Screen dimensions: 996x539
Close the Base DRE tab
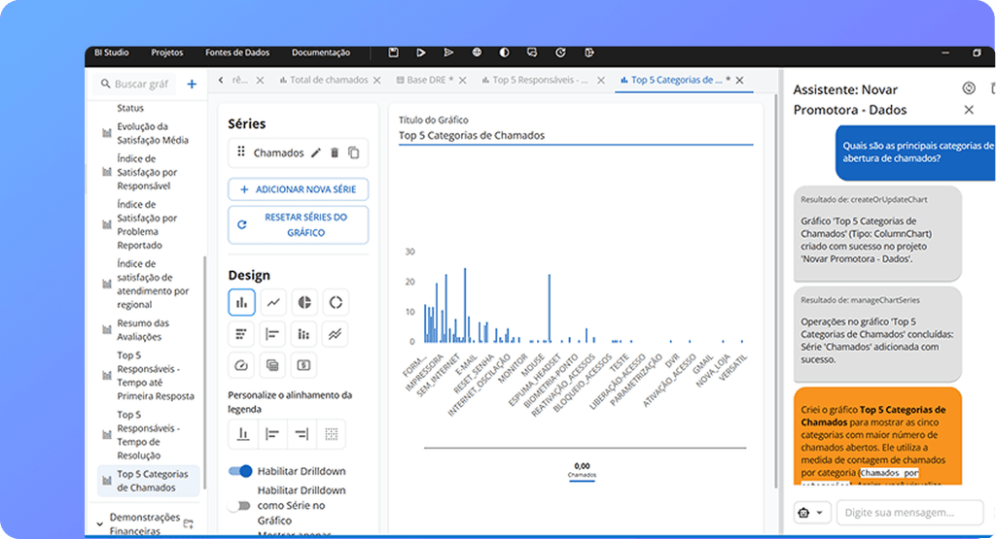[462, 80]
